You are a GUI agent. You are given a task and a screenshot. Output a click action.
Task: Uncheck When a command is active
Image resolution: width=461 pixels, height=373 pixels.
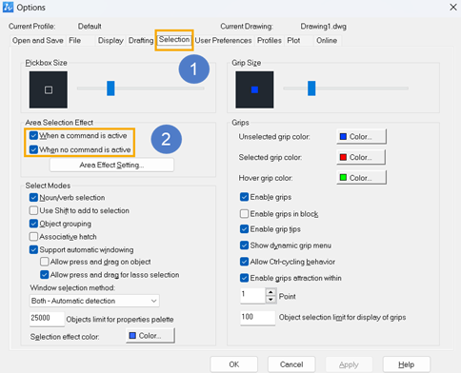[x=33, y=136]
